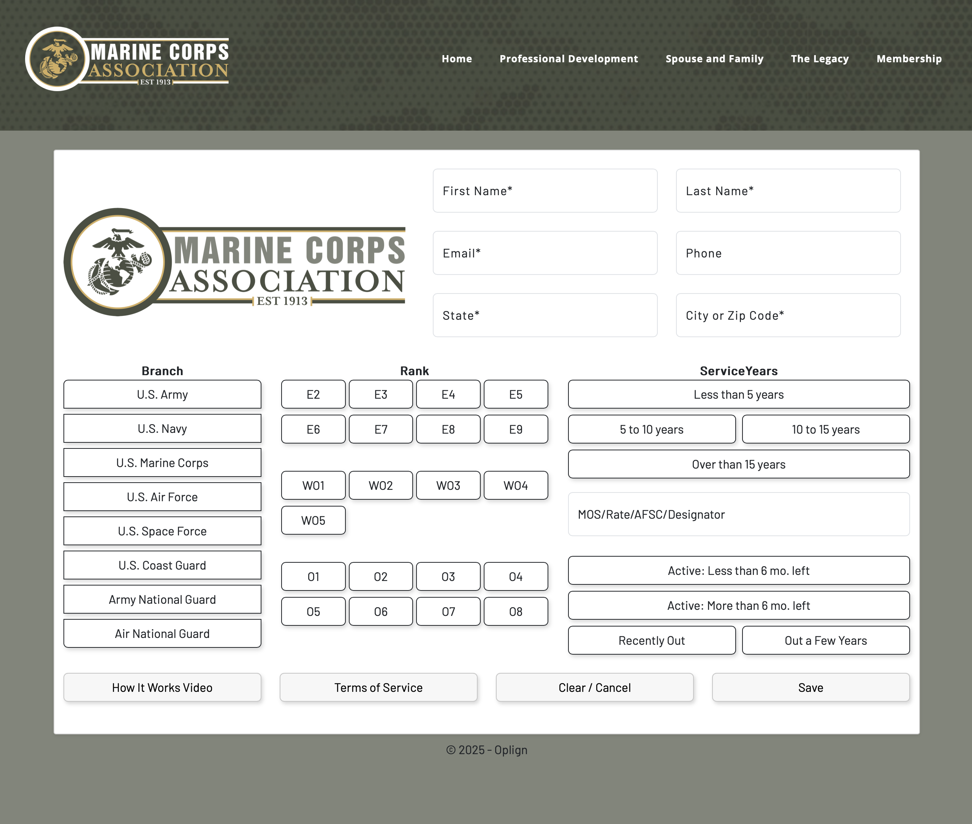Select Active: Less than 6 mo. left
Screen dimensions: 972x824
coord(739,570)
